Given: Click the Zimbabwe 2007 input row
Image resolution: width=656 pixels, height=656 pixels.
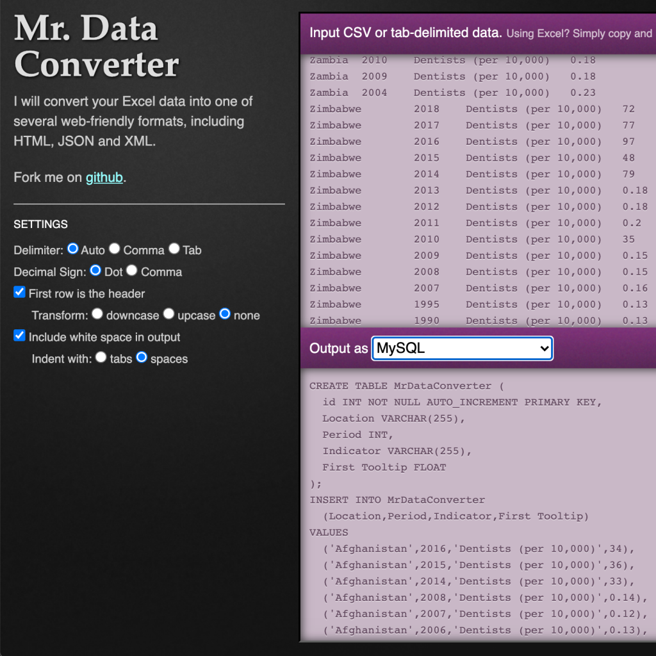Looking at the screenshot, I should [479, 289].
